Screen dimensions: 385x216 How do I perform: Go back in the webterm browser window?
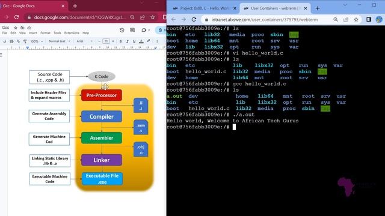point(173,20)
